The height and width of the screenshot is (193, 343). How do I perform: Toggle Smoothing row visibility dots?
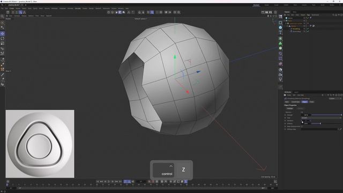click(306, 29)
